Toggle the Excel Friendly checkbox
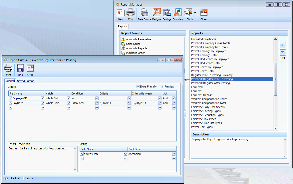This screenshot has height=184, width=293. point(138,87)
